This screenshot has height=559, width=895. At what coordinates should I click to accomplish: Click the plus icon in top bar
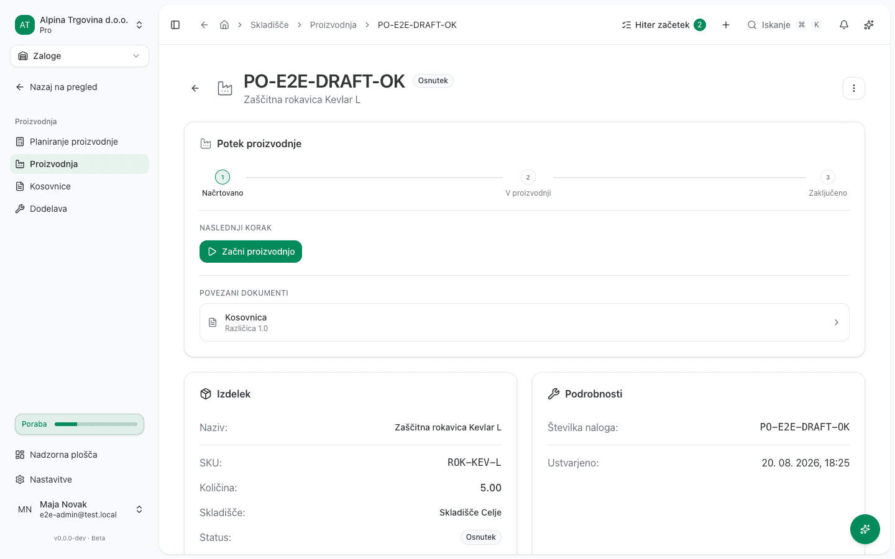pos(726,25)
